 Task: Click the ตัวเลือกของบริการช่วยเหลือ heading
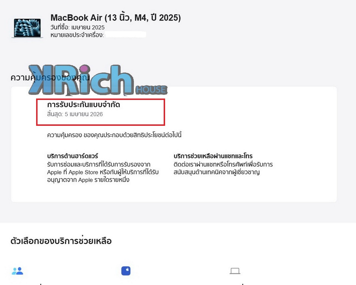click(61, 241)
